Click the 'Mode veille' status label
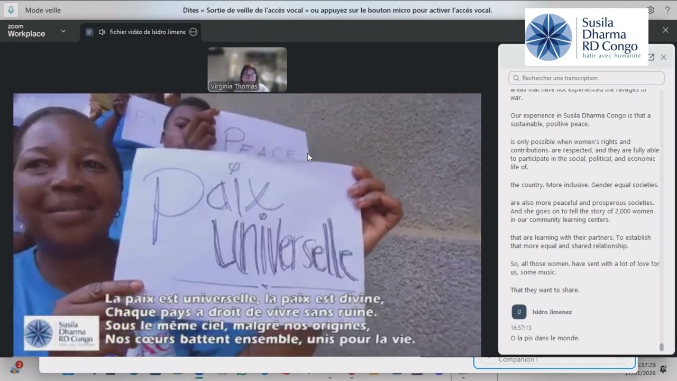 (43, 10)
